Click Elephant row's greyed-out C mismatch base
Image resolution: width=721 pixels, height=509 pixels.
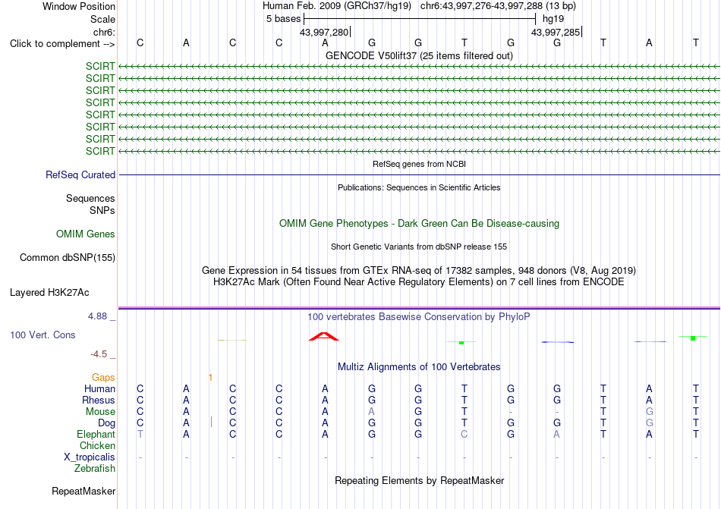pos(464,434)
